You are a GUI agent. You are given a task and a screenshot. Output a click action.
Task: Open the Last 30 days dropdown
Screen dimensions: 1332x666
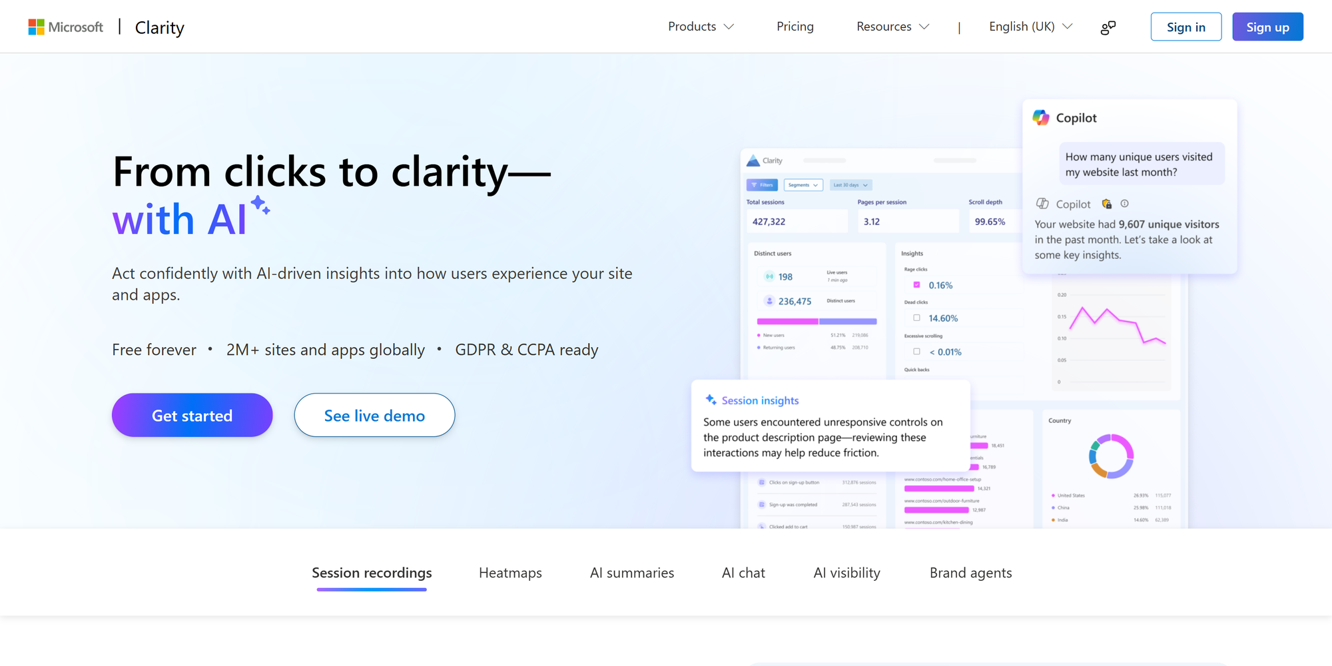[x=850, y=184]
